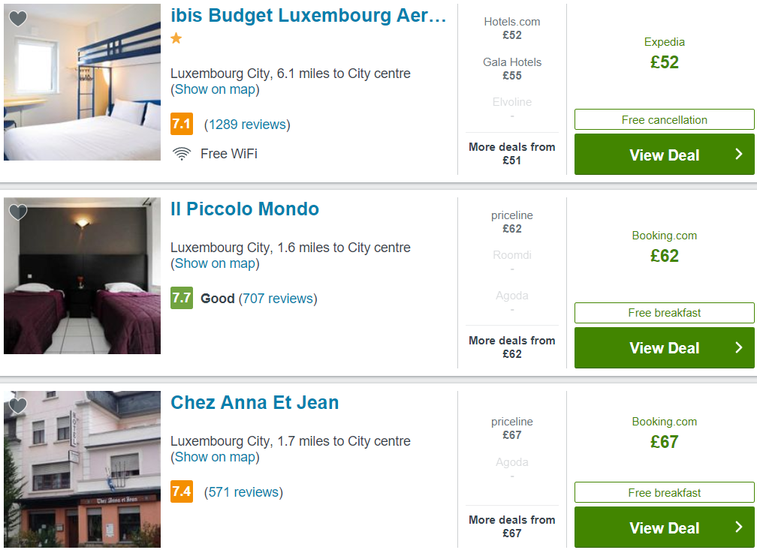Show Il Piccolo Mondo on map
This screenshot has width=757, height=553.
[x=215, y=263]
